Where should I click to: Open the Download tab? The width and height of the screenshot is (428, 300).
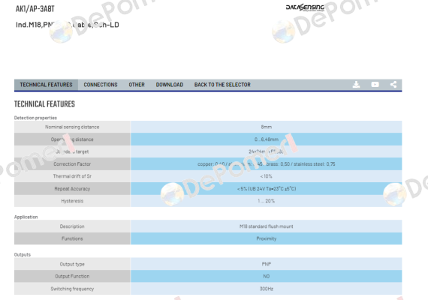click(170, 85)
